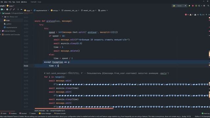Open the Window menu
This screenshot has height=118, width=210.
click(24, 2)
